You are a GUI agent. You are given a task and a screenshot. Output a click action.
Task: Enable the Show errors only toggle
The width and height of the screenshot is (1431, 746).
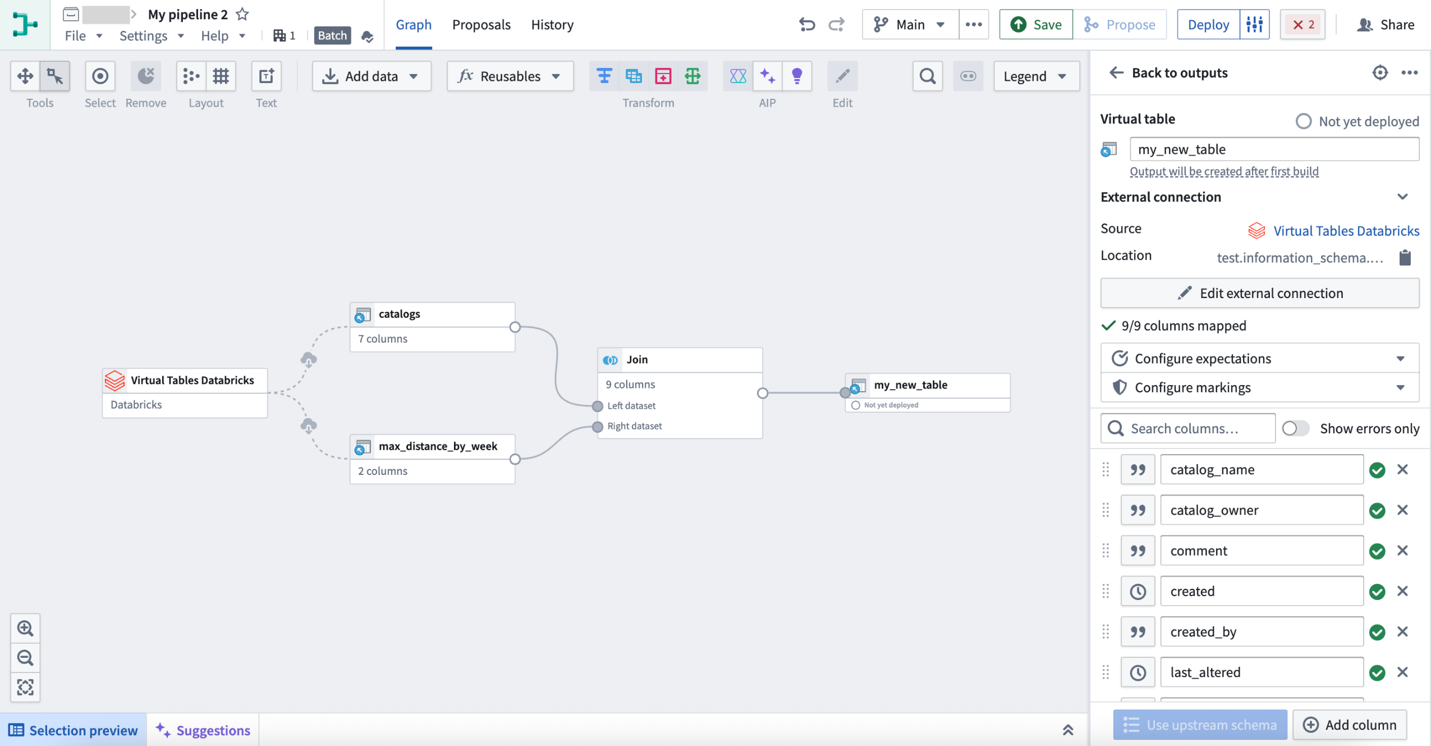point(1297,428)
